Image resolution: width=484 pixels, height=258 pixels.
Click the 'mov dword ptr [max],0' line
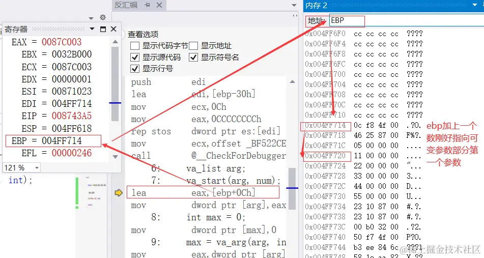(x=204, y=230)
